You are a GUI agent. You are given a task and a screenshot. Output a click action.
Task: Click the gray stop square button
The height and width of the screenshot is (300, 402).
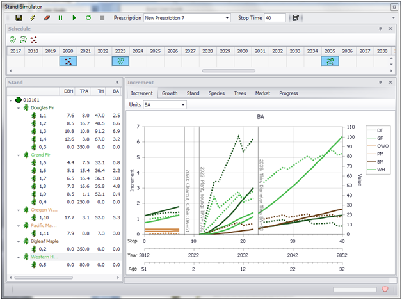(102, 18)
